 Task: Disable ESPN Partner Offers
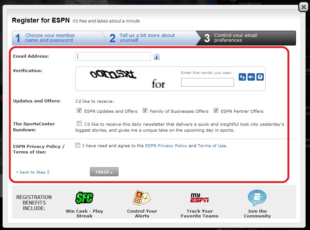[x=216, y=110]
